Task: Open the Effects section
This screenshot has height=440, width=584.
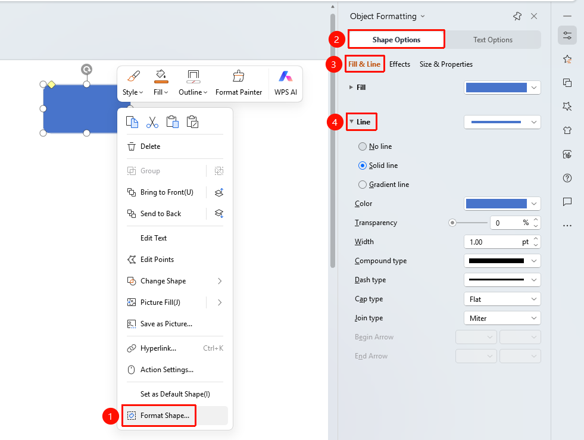Action: click(399, 64)
